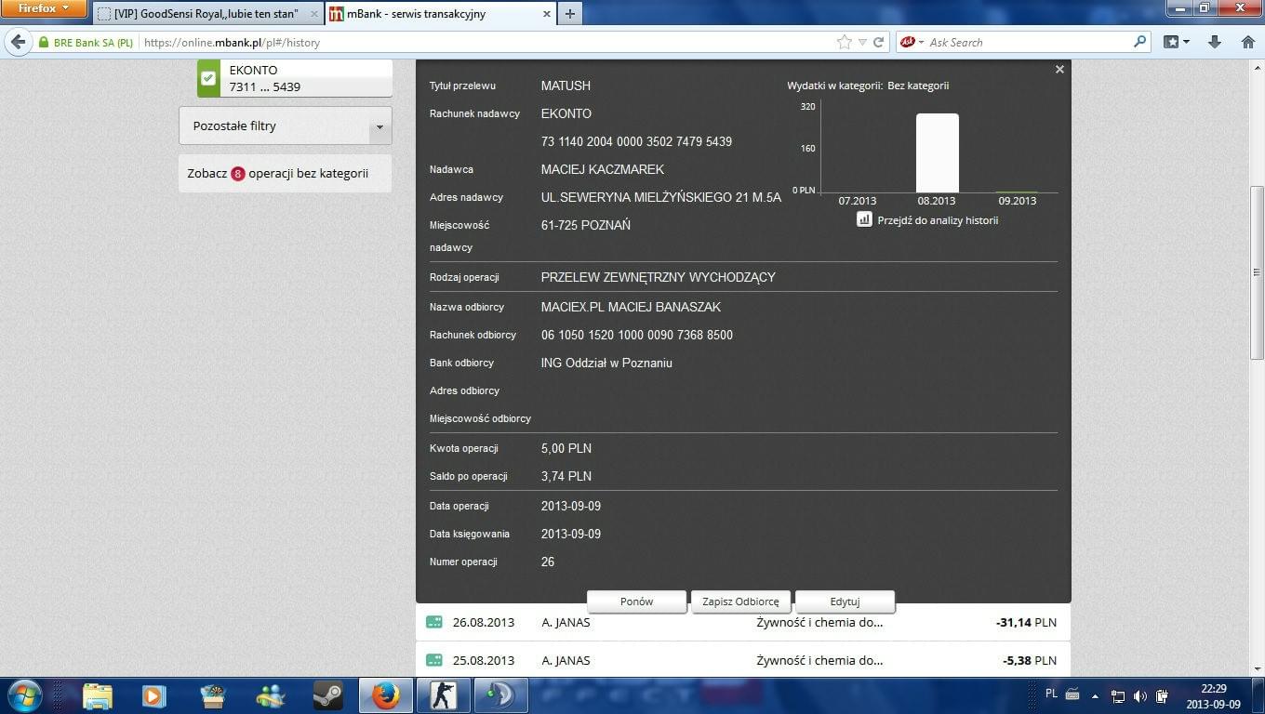Reload the mBank page
This screenshot has height=714, width=1265.
878,42
